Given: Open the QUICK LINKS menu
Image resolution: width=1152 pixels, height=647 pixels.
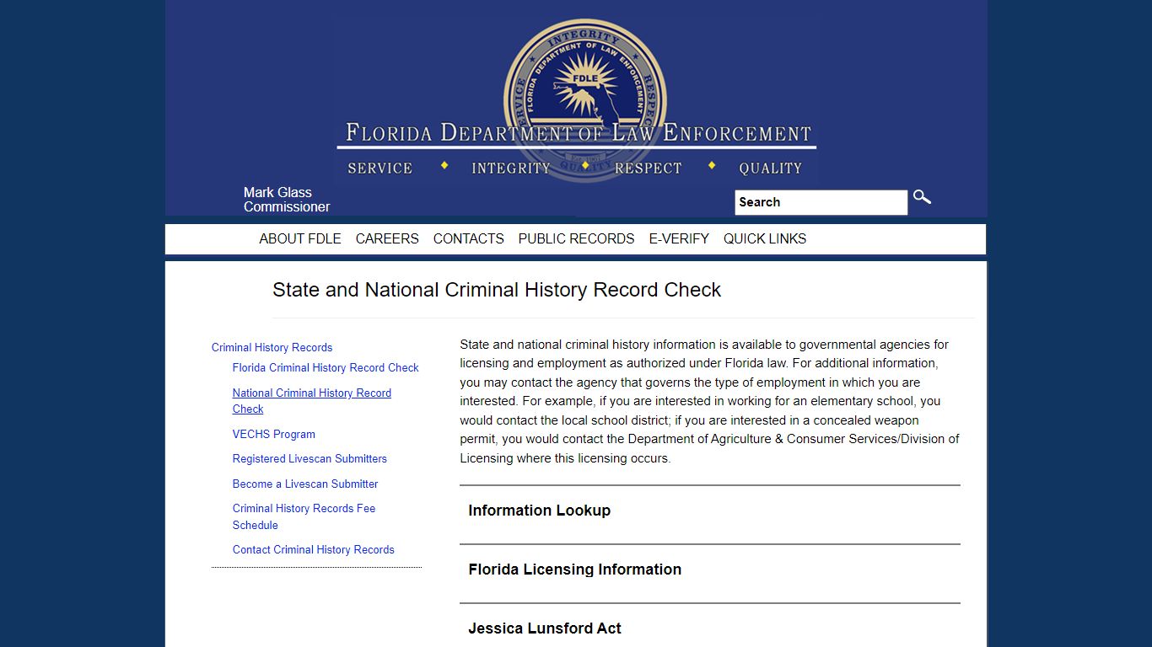Looking at the screenshot, I should point(765,238).
